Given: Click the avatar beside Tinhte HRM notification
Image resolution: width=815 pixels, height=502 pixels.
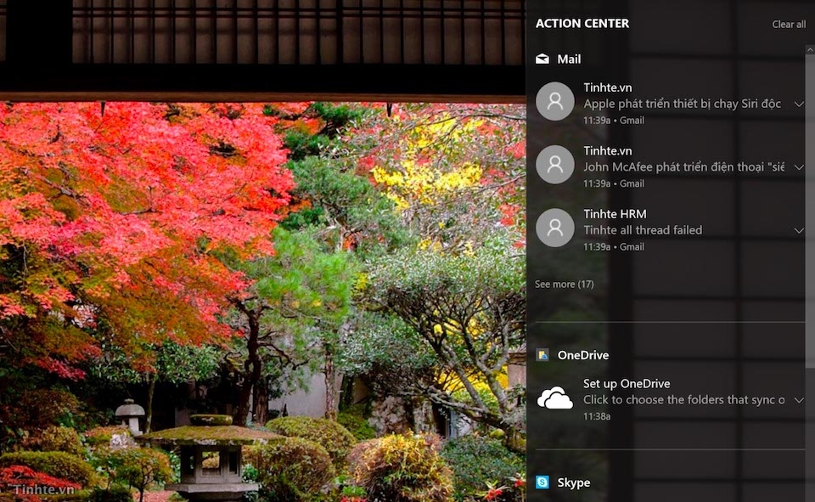Looking at the screenshot, I should coord(555,228).
